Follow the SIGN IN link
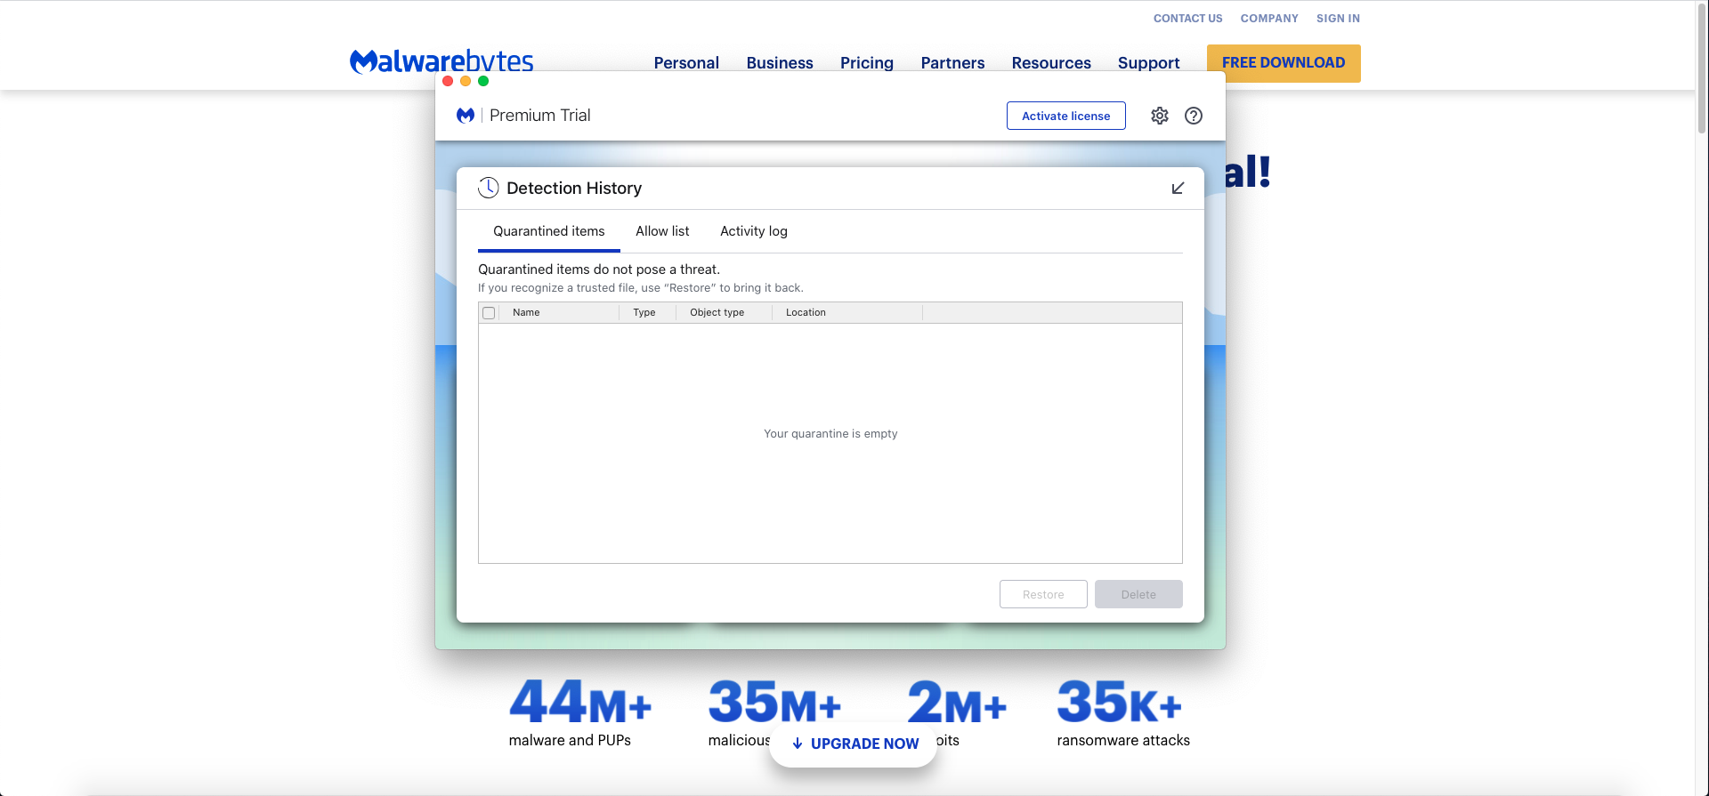The width and height of the screenshot is (1709, 796). (1339, 19)
